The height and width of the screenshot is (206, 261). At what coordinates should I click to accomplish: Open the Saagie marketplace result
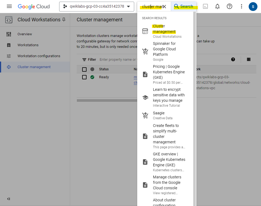(165, 115)
